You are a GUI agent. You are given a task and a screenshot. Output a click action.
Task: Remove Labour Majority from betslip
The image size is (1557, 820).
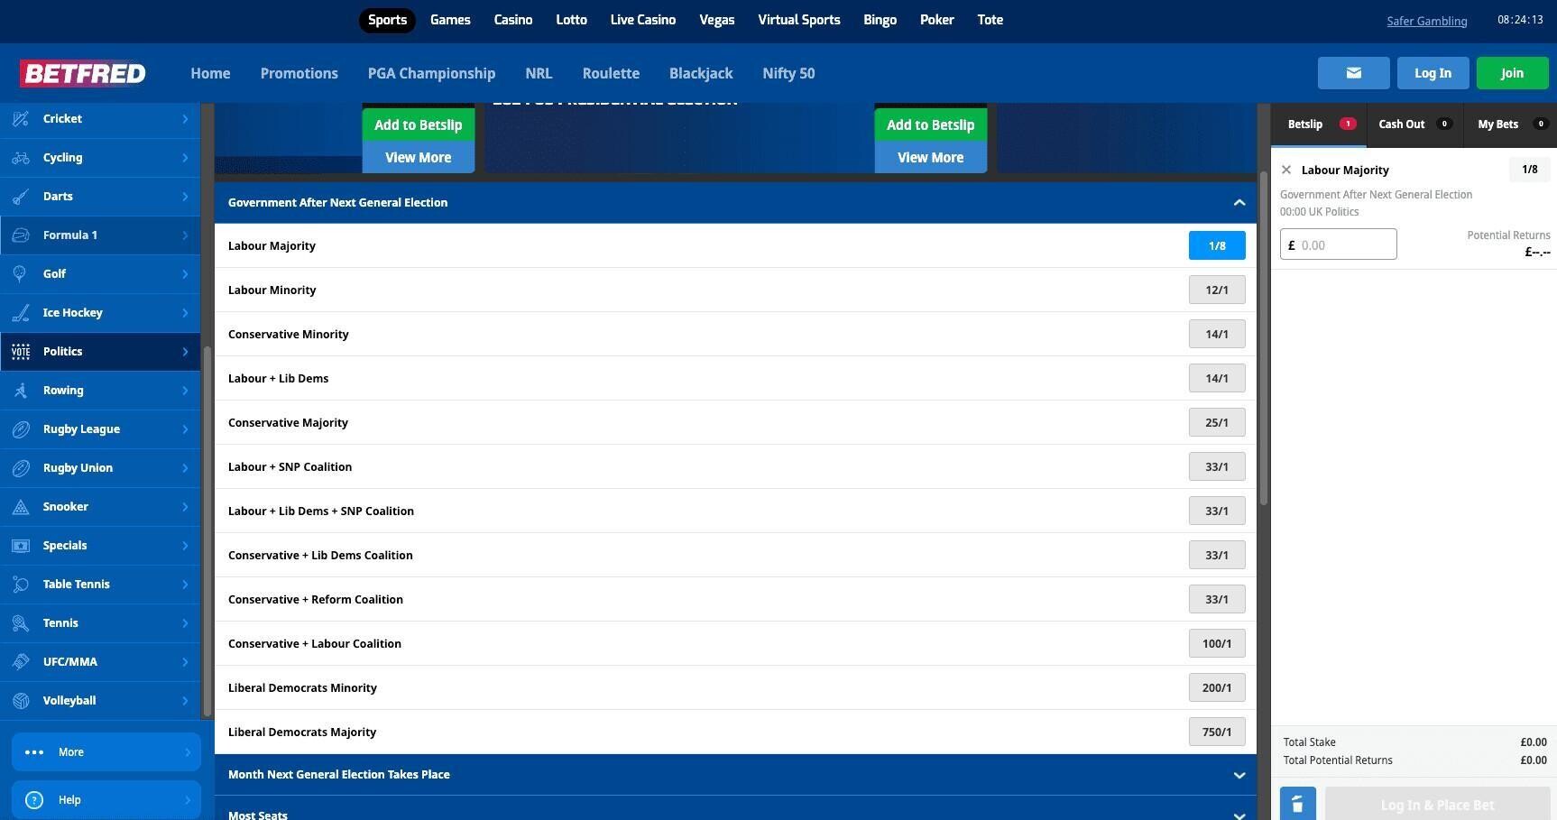click(1286, 170)
